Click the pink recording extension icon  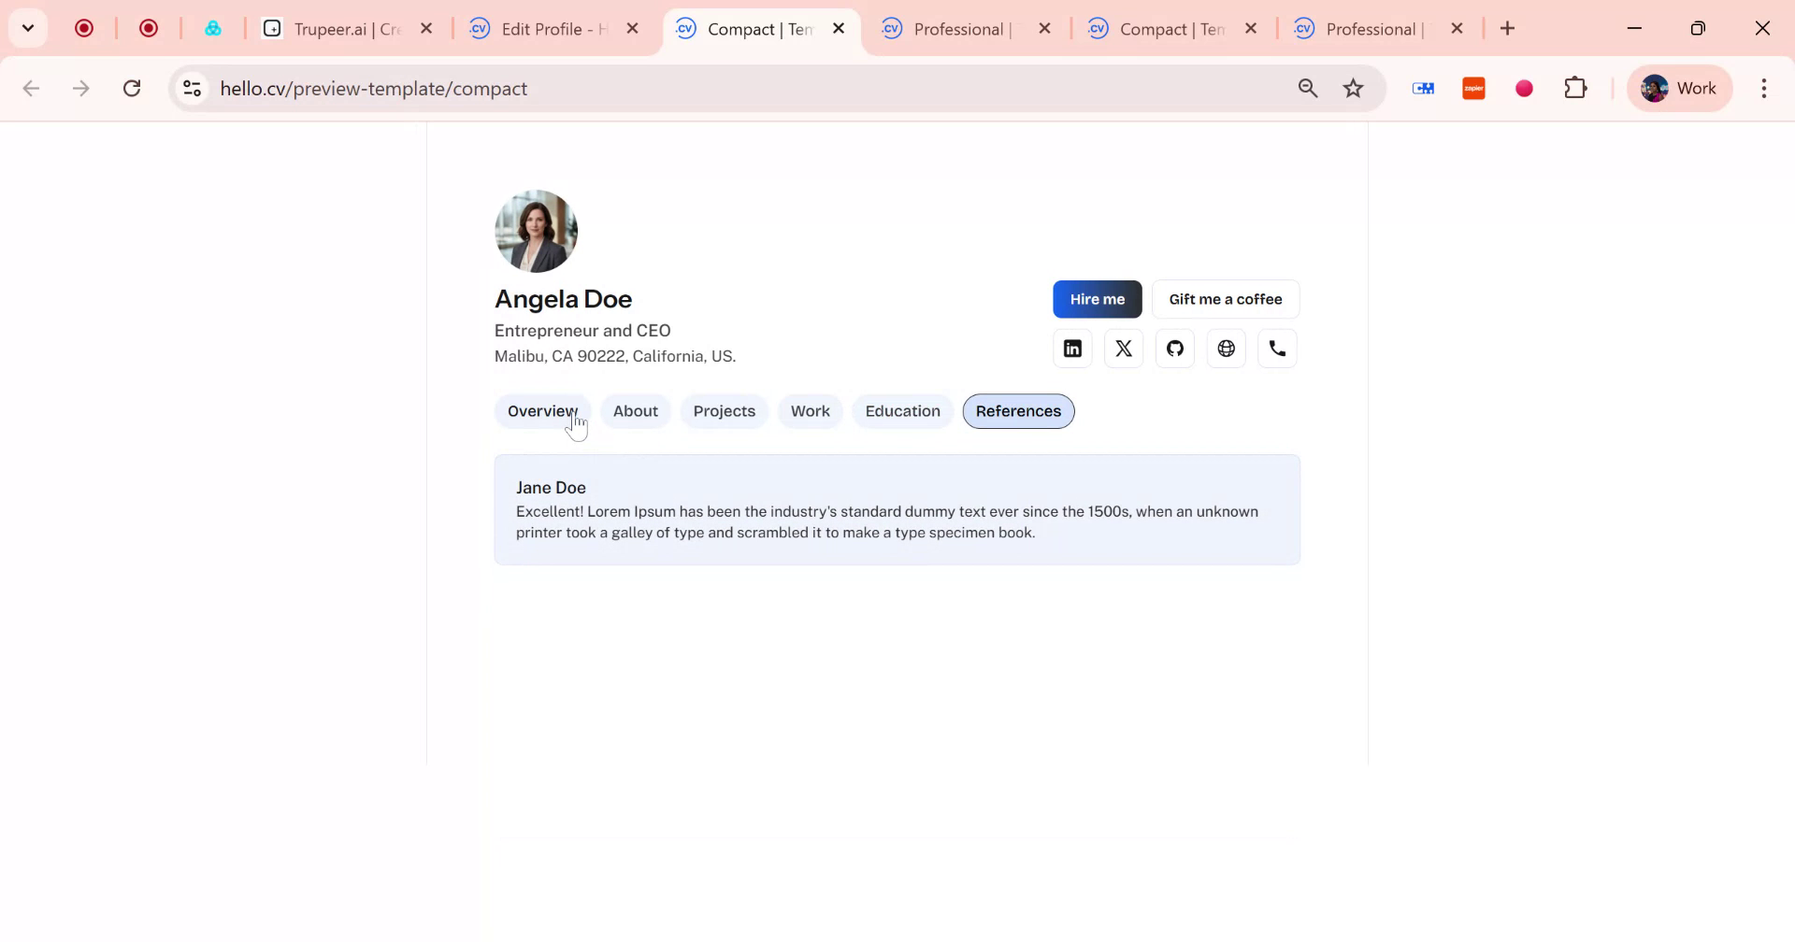coord(1523,88)
